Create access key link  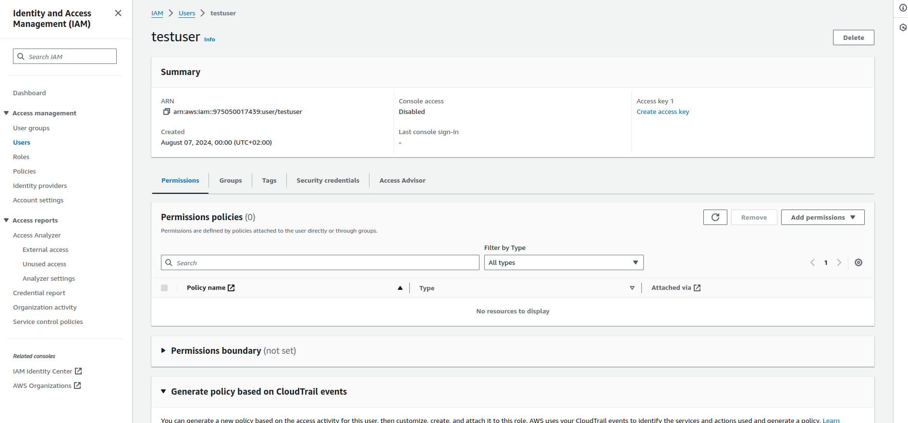pyautogui.click(x=663, y=112)
